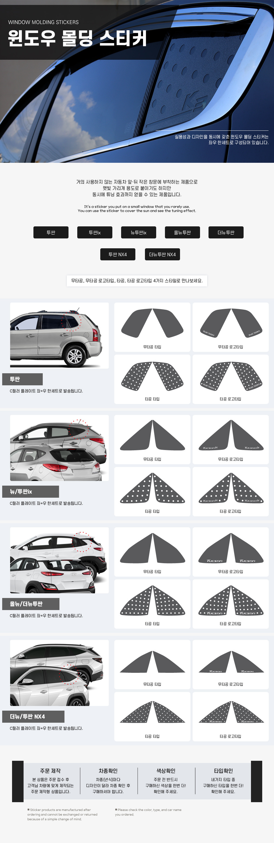274x843 pixels.
Task: Select the 투싼 NX4 button
Action: tap(118, 254)
